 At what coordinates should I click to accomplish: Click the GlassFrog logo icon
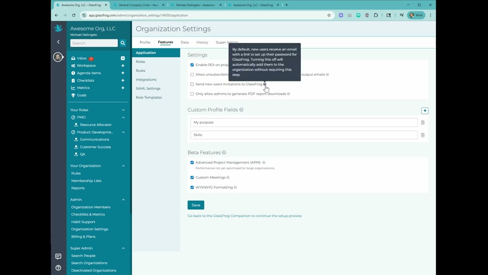click(58, 28)
